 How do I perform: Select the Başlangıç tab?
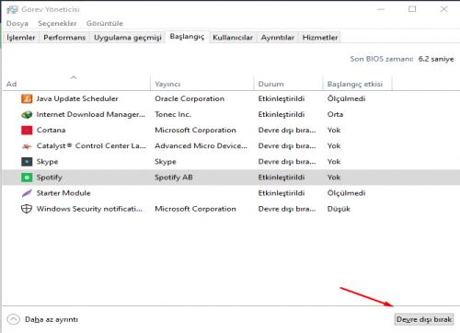pos(187,37)
